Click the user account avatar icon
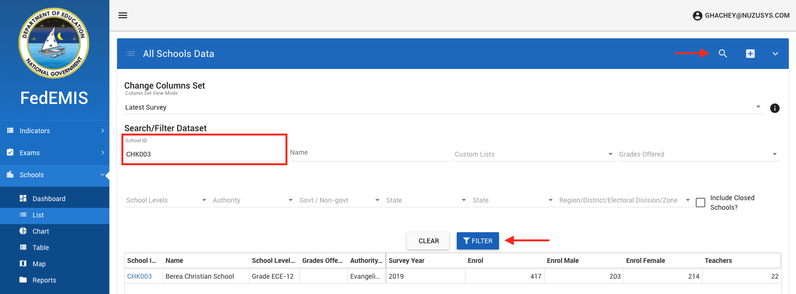 pyautogui.click(x=698, y=16)
